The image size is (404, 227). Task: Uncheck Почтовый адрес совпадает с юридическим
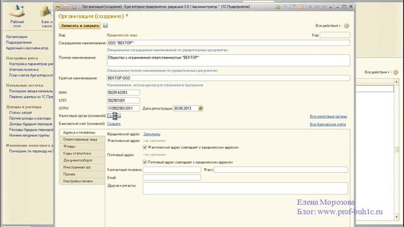click(145, 162)
